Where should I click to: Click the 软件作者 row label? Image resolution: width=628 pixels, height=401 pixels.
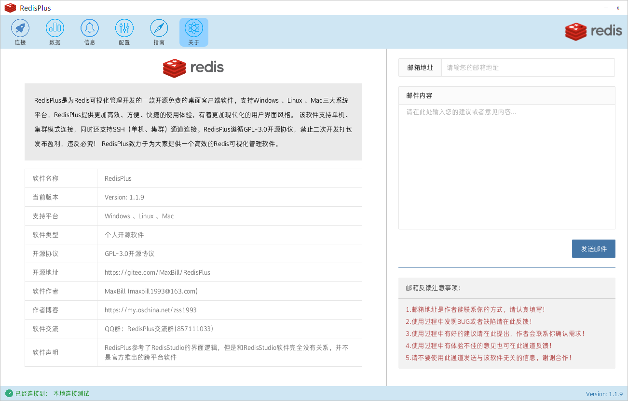click(x=45, y=291)
